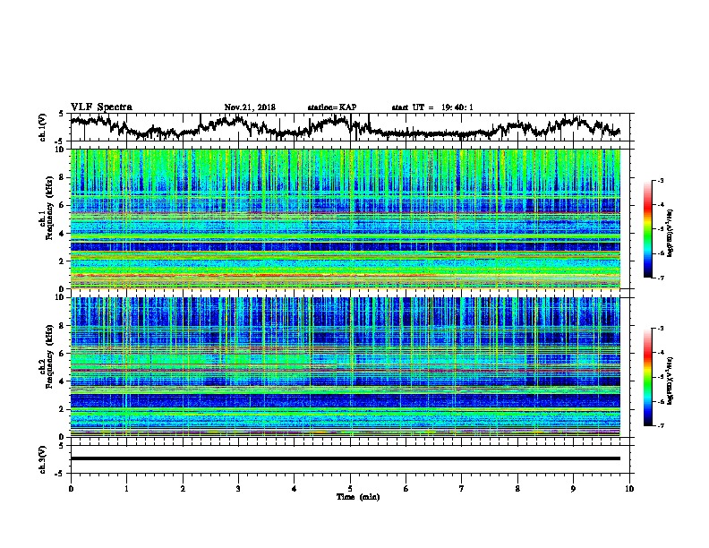Click time axis tick label "7"
Image resolution: width=709 pixels, height=548 pixels.
coord(462,489)
